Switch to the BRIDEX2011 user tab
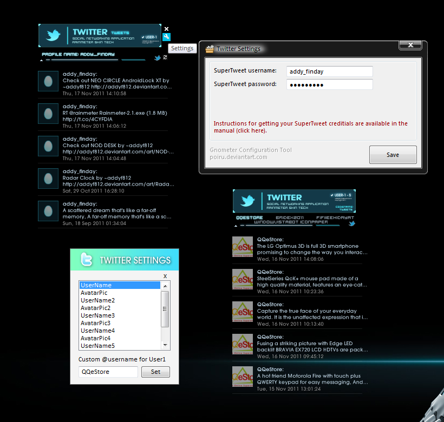Viewport: 444px width, 422px height. click(290, 217)
